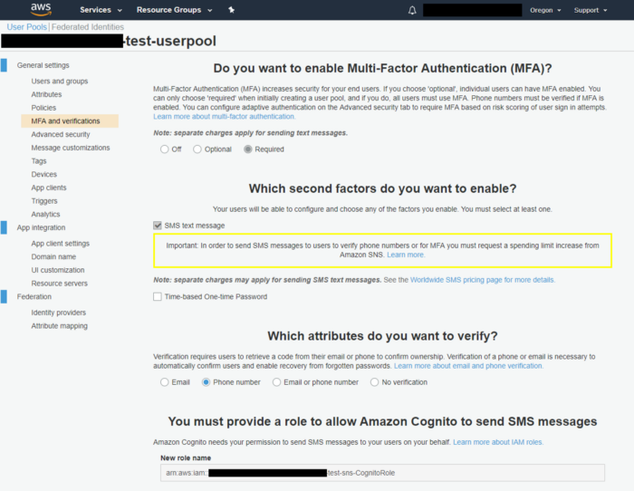The height and width of the screenshot is (491, 634).
Task: Open Attributes in sidebar
Action: point(46,94)
